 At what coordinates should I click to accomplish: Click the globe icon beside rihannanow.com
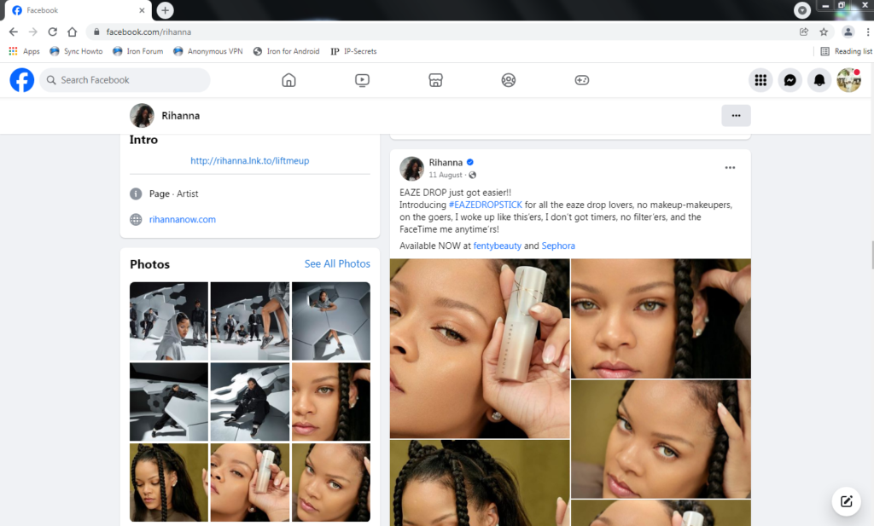coord(136,219)
